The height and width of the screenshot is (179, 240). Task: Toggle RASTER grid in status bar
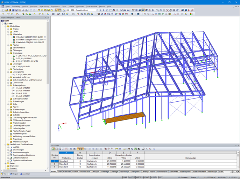tap(132, 177)
